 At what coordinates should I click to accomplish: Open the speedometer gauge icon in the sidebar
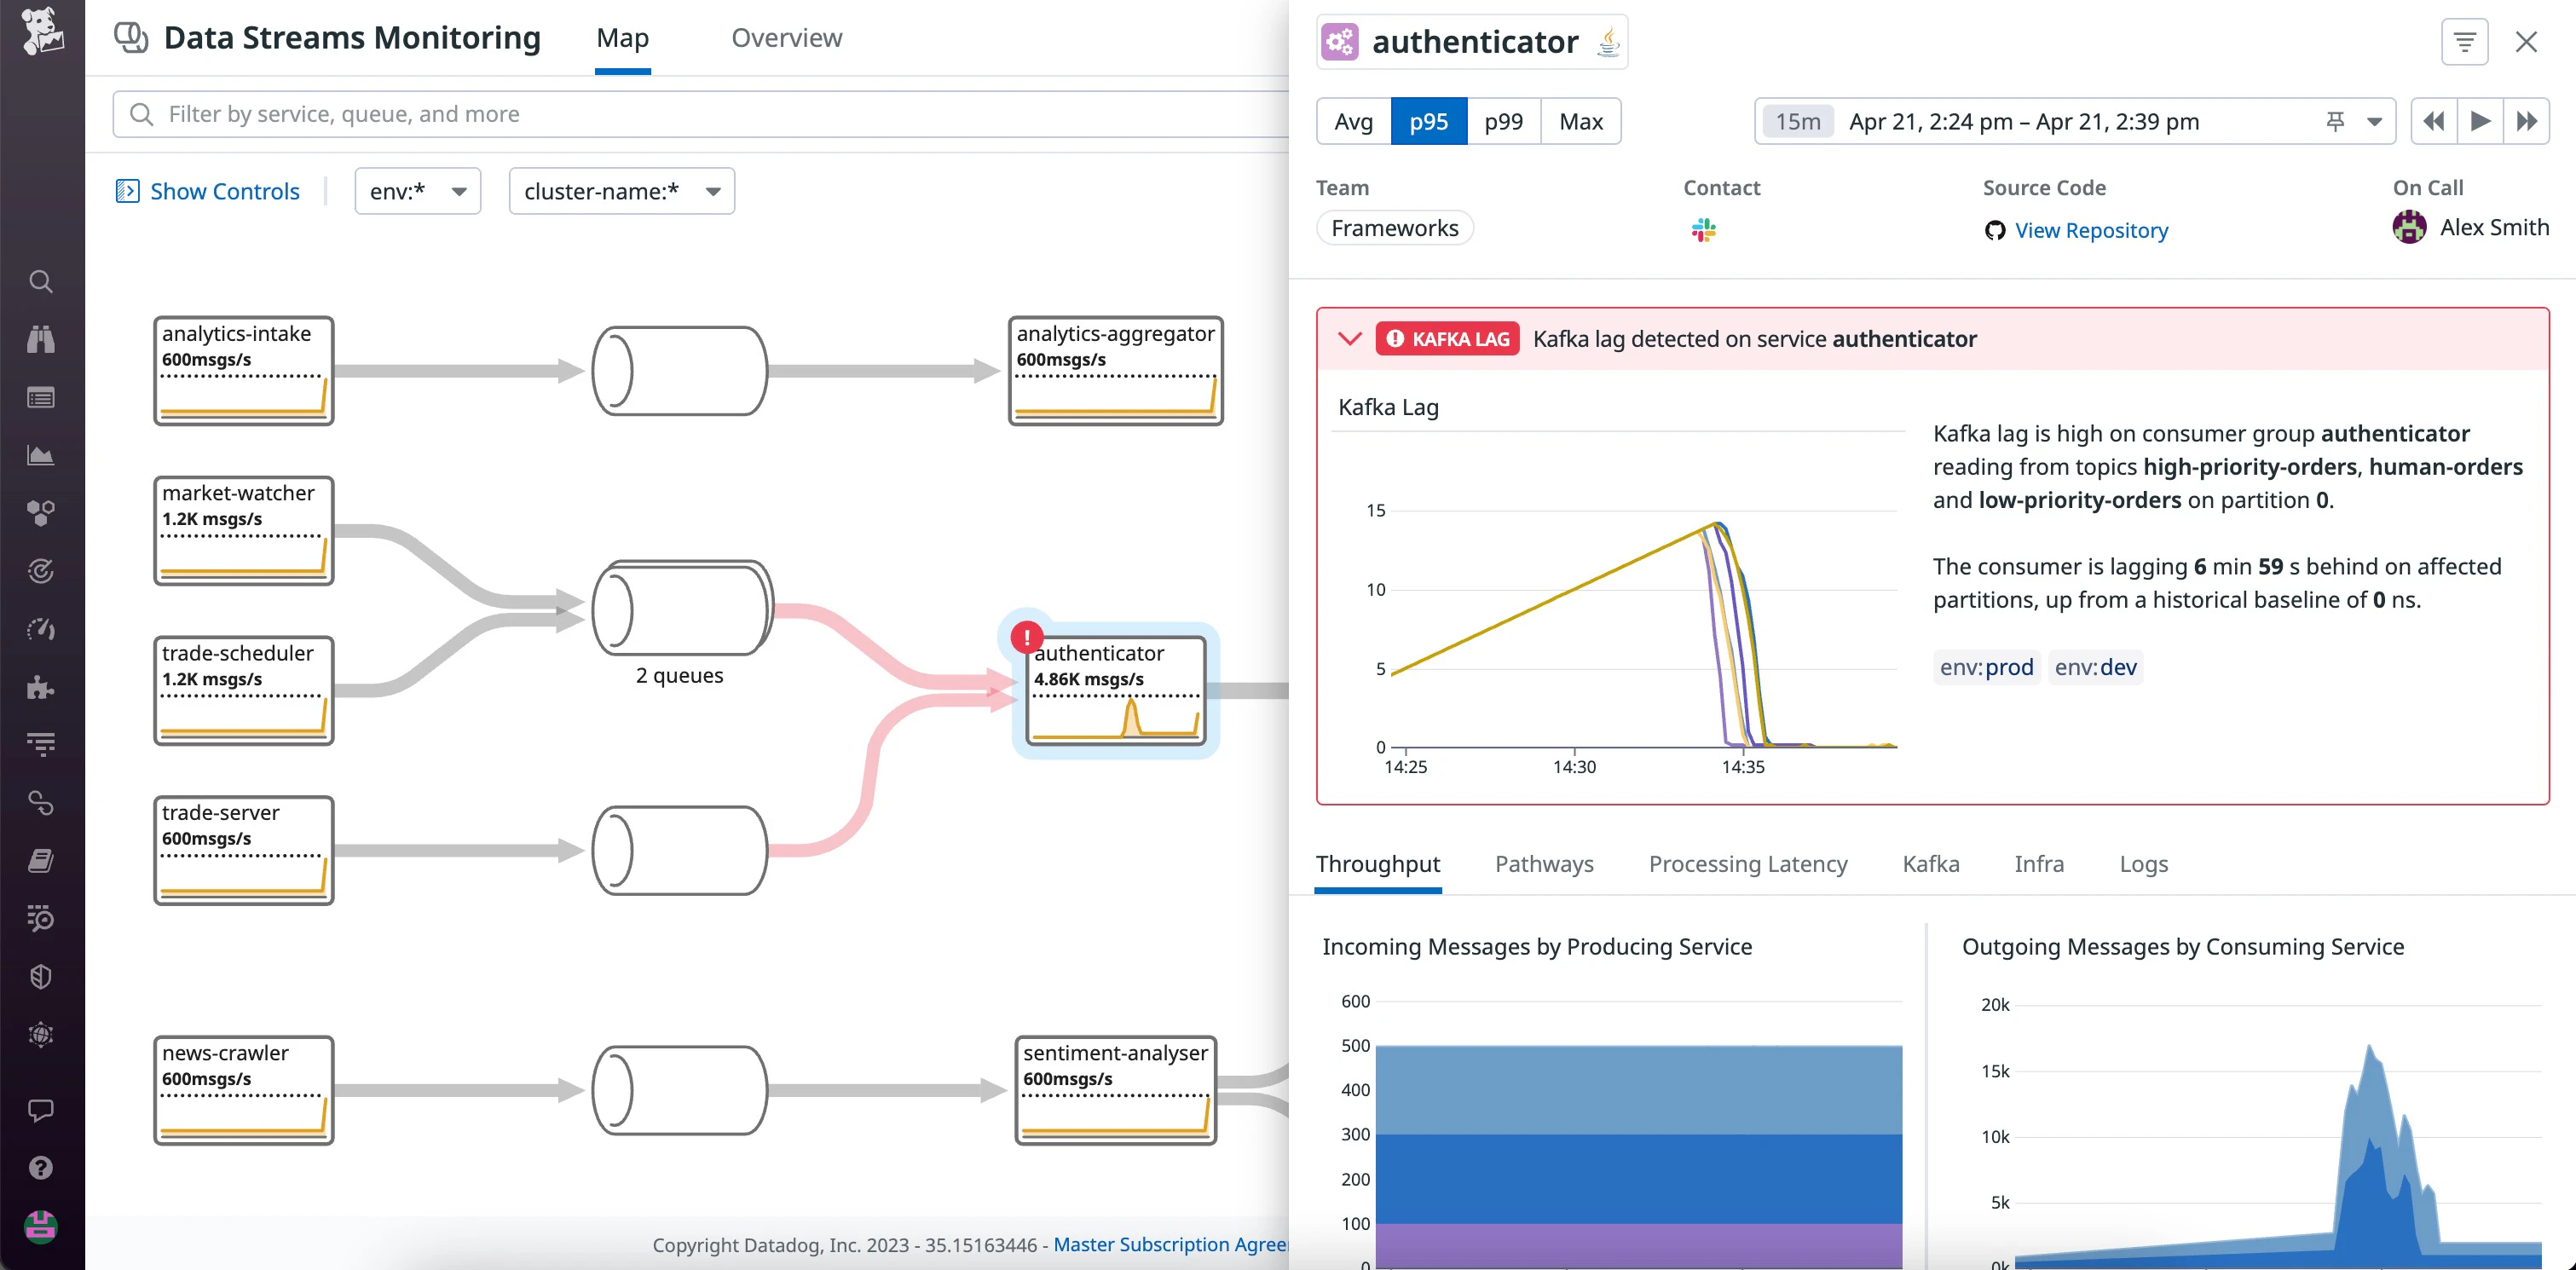41,629
